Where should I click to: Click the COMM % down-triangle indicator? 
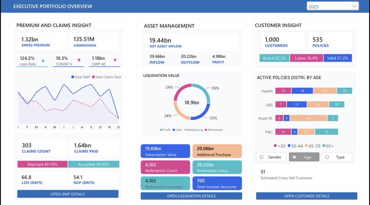click(x=79, y=61)
